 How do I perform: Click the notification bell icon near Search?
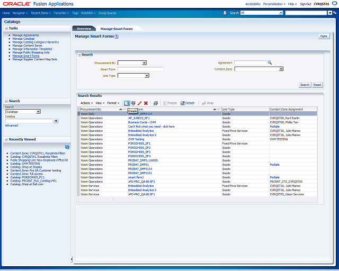pos(225,13)
